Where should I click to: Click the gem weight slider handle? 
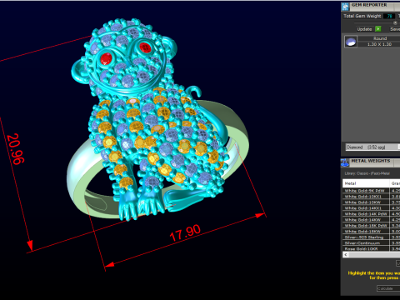[395, 22]
